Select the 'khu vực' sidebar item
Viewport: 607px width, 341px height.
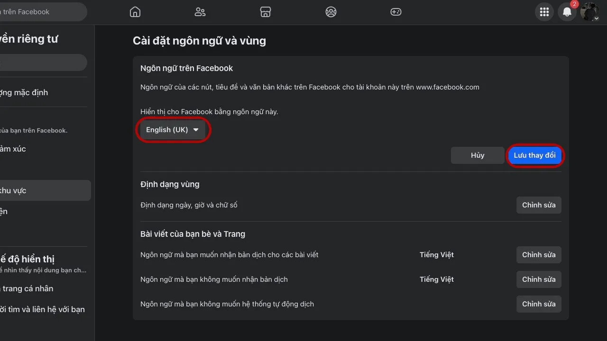(x=45, y=190)
